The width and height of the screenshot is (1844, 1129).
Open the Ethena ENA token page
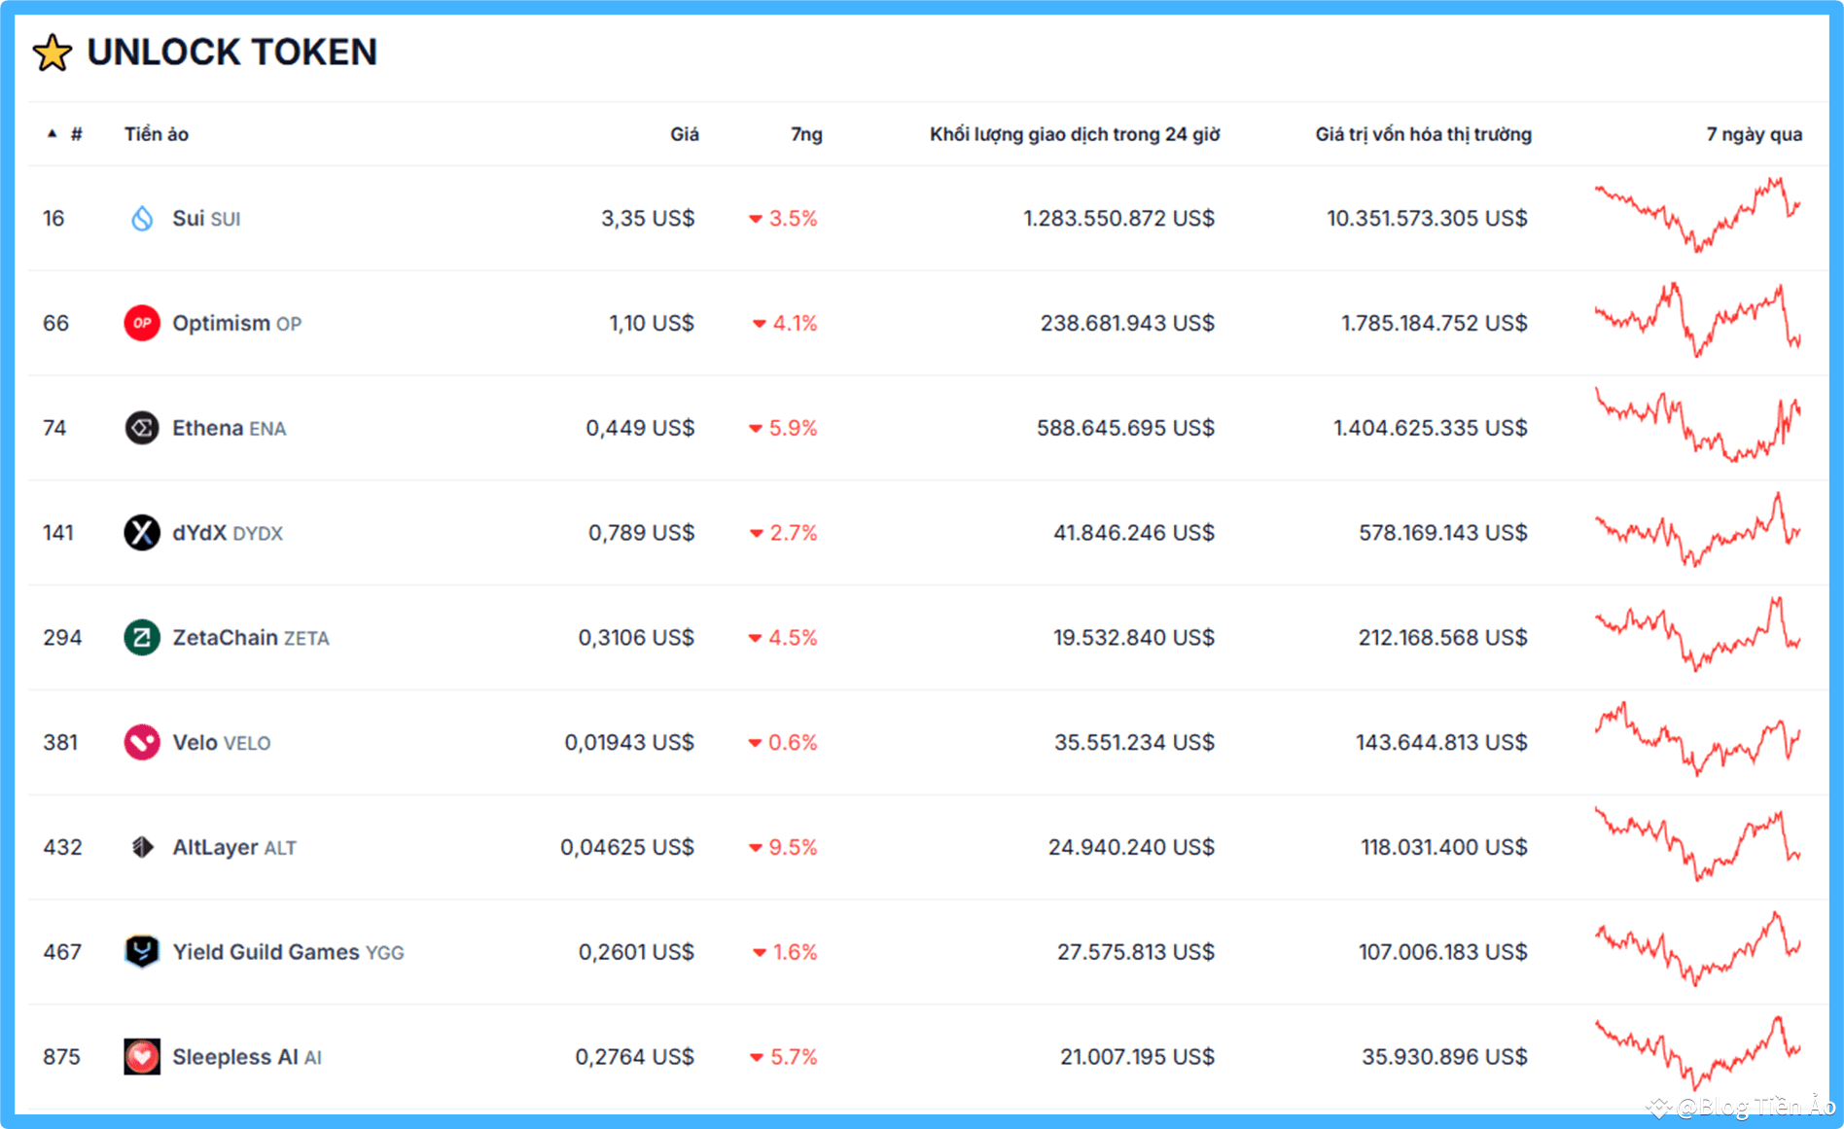tap(228, 427)
